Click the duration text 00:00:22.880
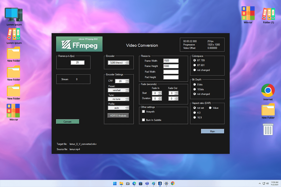 click(190, 41)
